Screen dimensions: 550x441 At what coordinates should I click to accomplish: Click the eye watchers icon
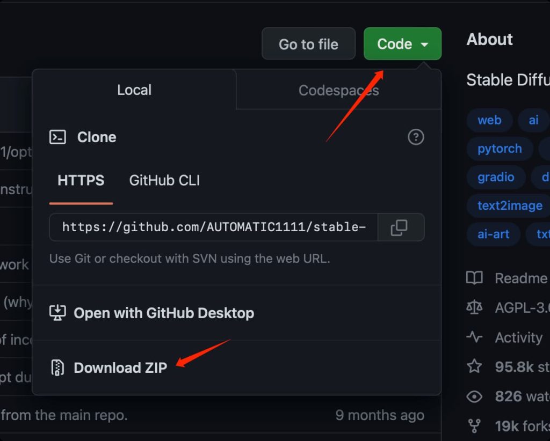pyautogui.click(x=474, y=396)
